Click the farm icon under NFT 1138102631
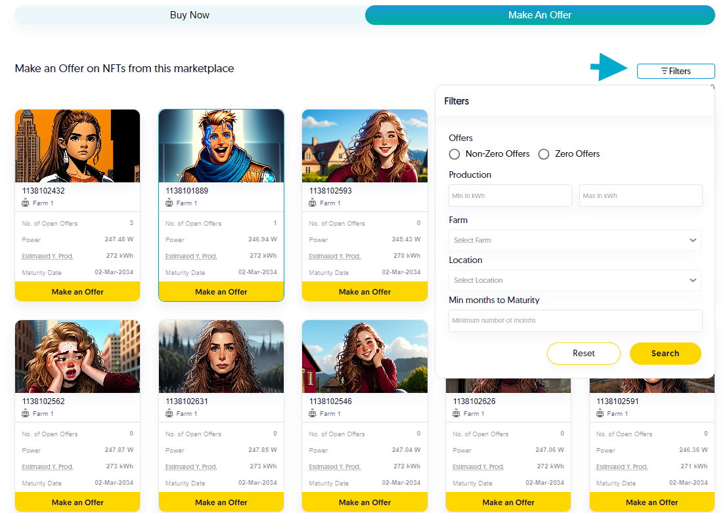 coord(169,414)
